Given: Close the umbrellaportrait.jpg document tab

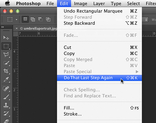Looking at the screenshot, I should (17, 28).
